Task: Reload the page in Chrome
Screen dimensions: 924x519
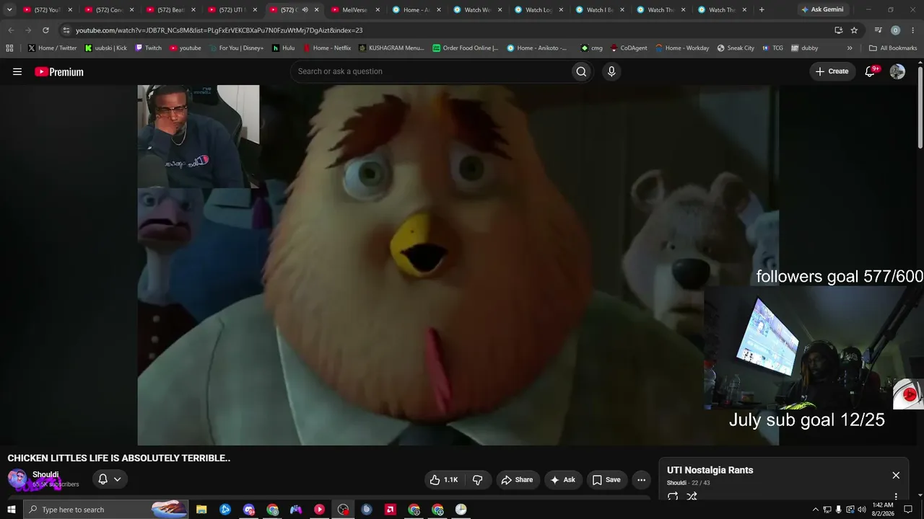Action: coord(45,30)
